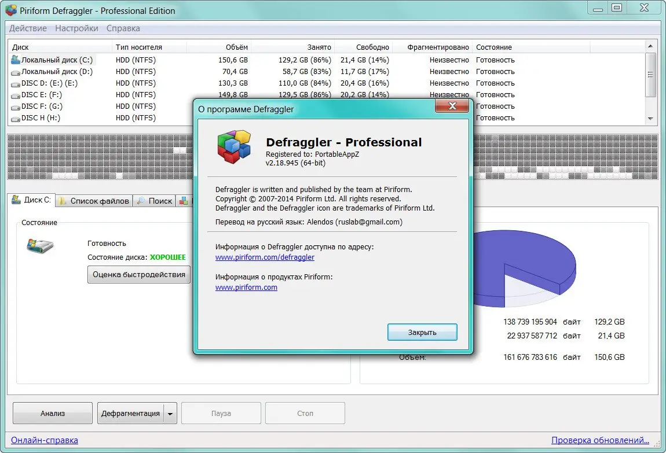Screen dimensions: 666x453
Task: Click the Дефрагментация button
Action: (130, 413)
